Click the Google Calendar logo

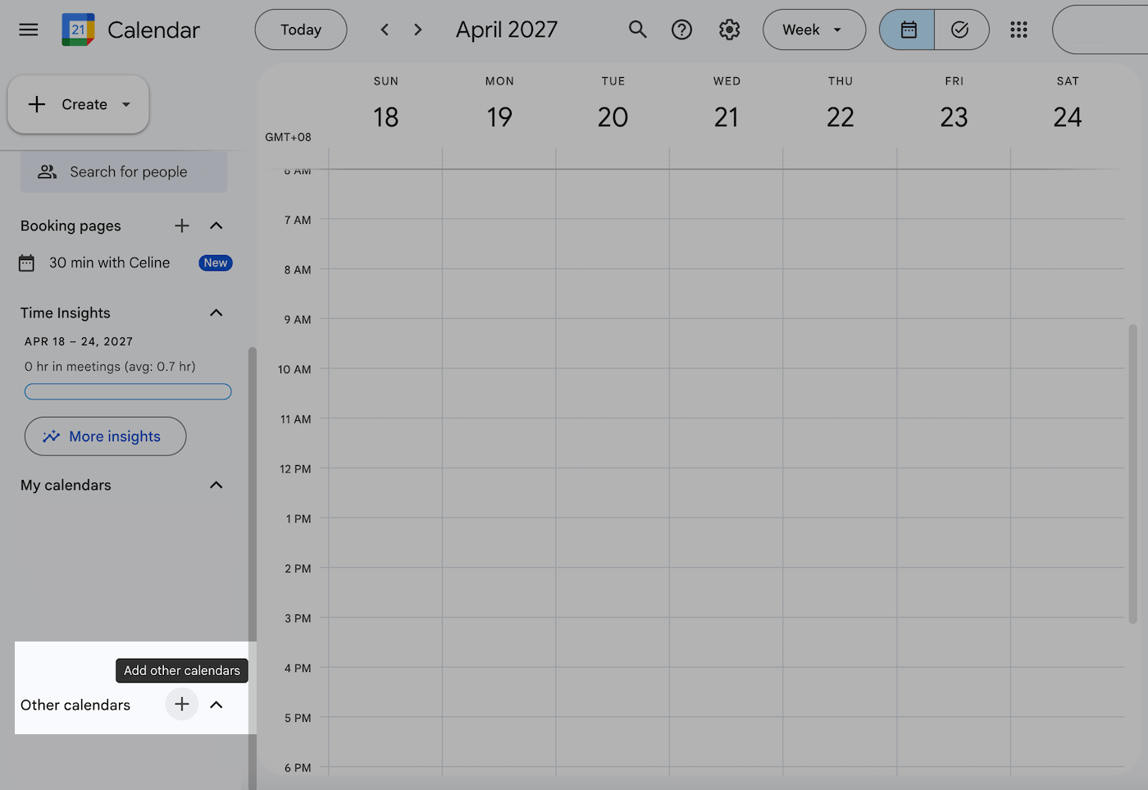pyautogui.click(x=78, y=30)
